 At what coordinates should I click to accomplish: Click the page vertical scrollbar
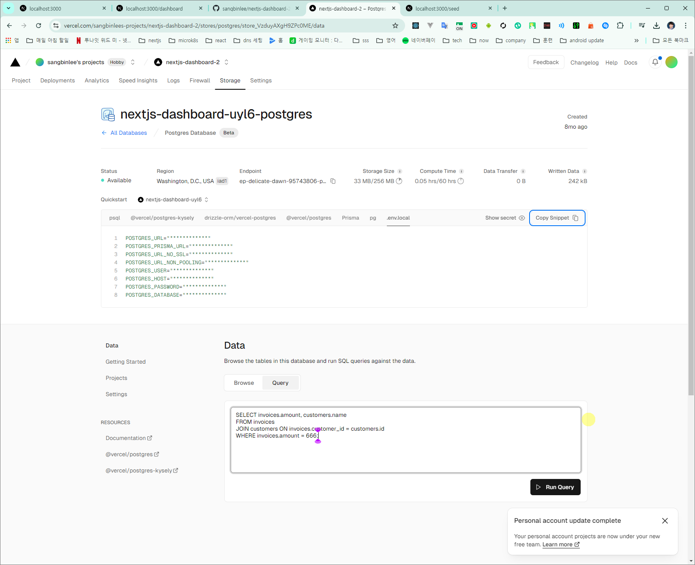(691, 225)
